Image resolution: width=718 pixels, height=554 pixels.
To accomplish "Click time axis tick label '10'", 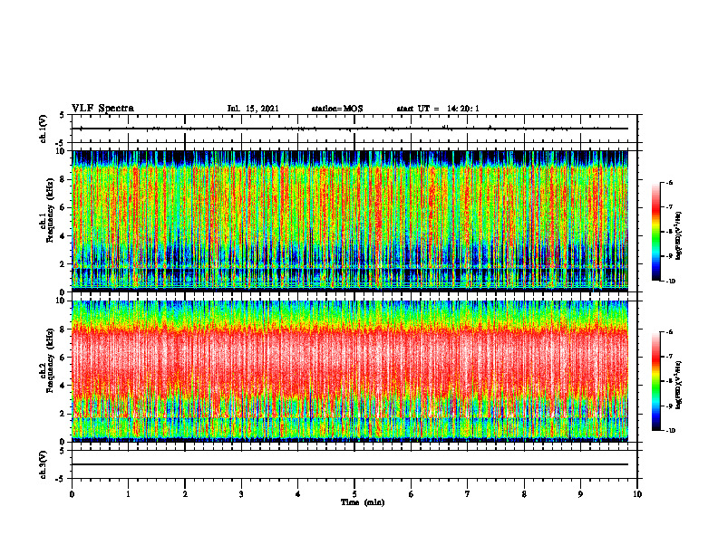I will point(637,494).
